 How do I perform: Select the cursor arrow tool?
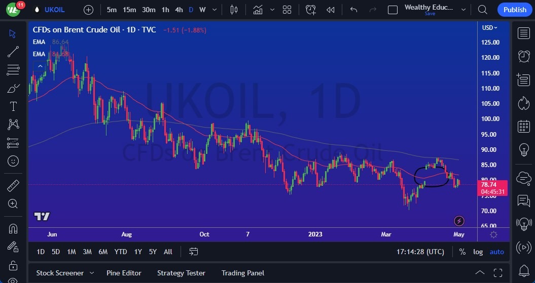click(x=13, y=33)
